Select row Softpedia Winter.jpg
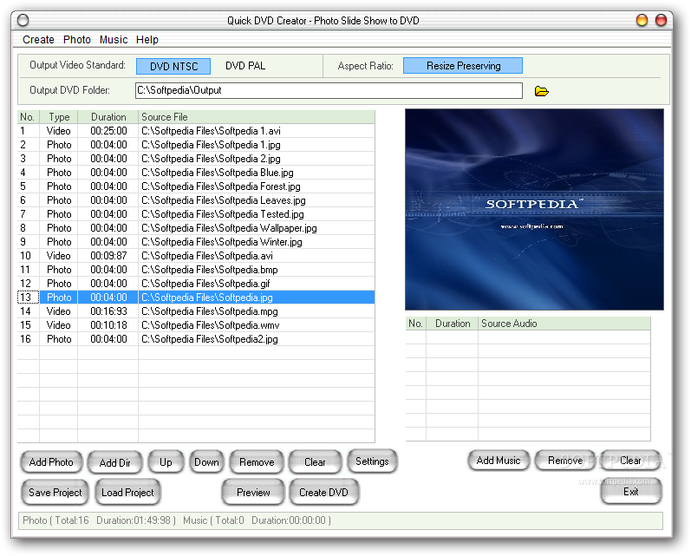This screenshot has height=556, width=691. pos(196,242)
